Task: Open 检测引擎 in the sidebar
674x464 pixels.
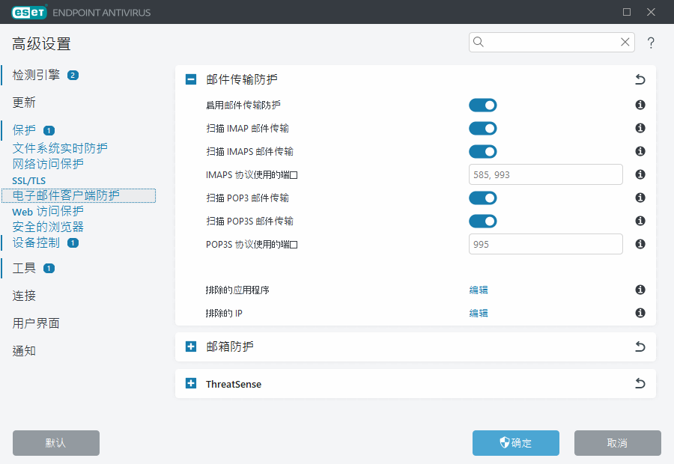Action: tap(36, 75)
